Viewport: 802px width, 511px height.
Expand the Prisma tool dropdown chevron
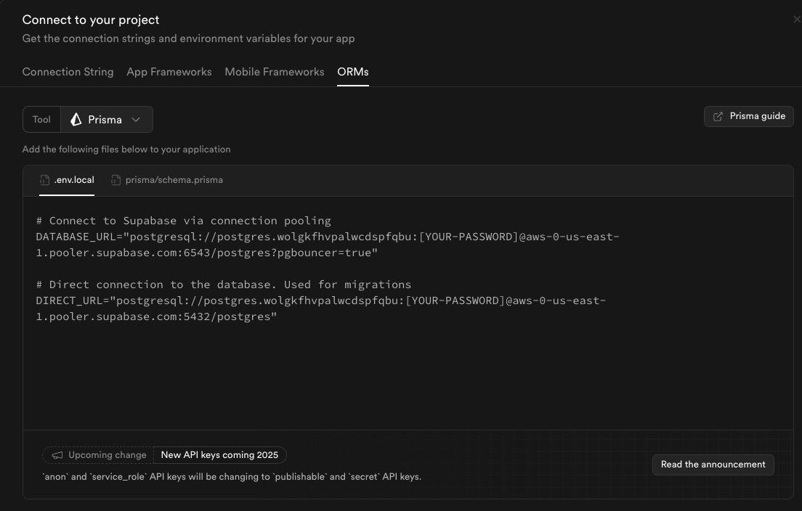136,120
